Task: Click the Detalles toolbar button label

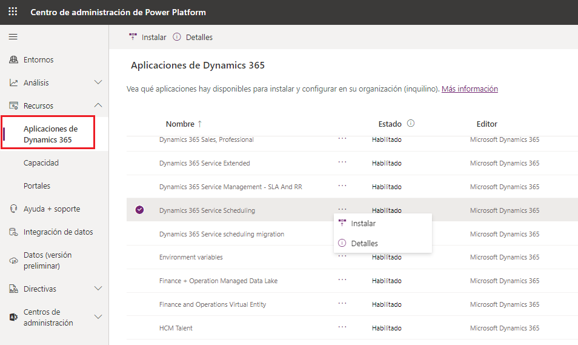Action: point(199,37)
